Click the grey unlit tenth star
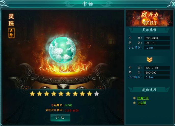 (x=97, y=94)
